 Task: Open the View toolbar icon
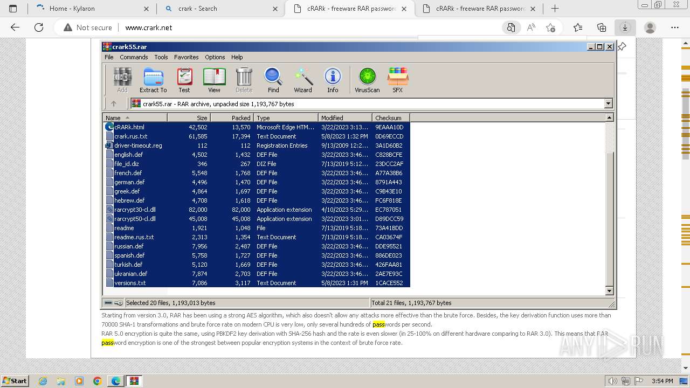214,80
